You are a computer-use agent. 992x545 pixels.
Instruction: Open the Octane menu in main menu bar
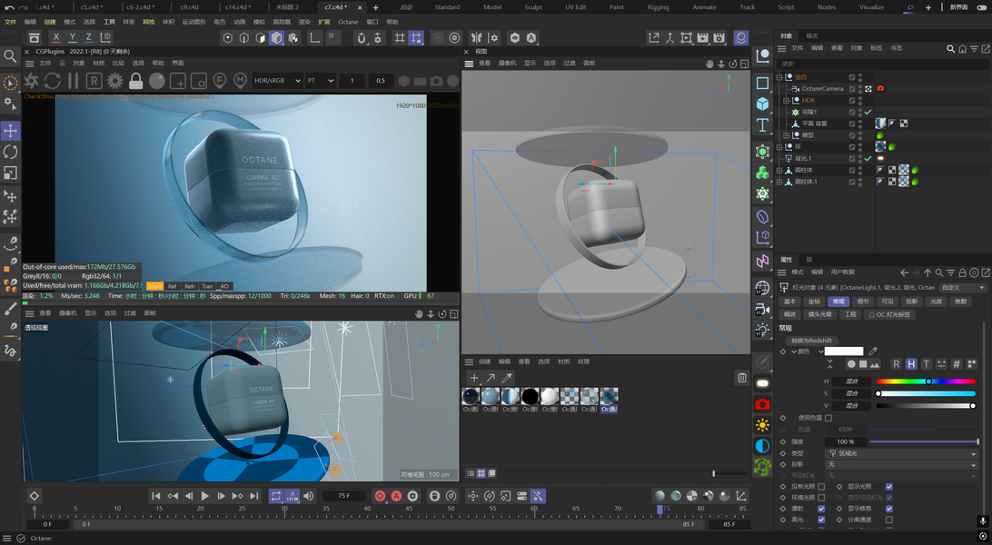tap(348, 22)
